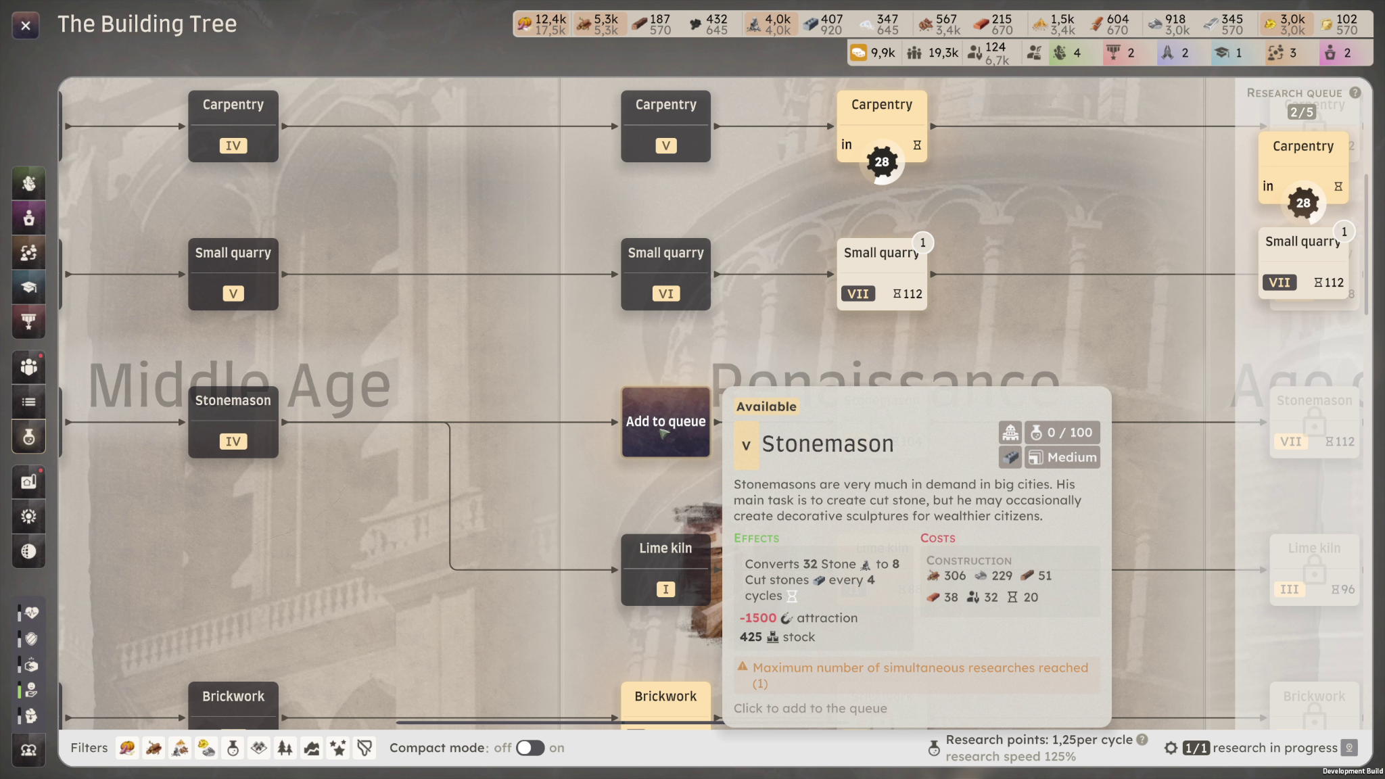Click the pumpkin food filter icon

pyautogui.click(x=127, y=748)
